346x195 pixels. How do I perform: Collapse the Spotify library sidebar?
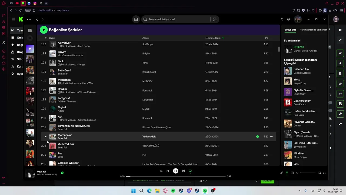point(30,30)
